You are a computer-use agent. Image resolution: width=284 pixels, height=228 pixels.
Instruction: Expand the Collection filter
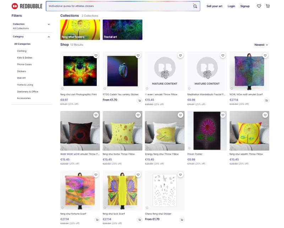(49, 24)
